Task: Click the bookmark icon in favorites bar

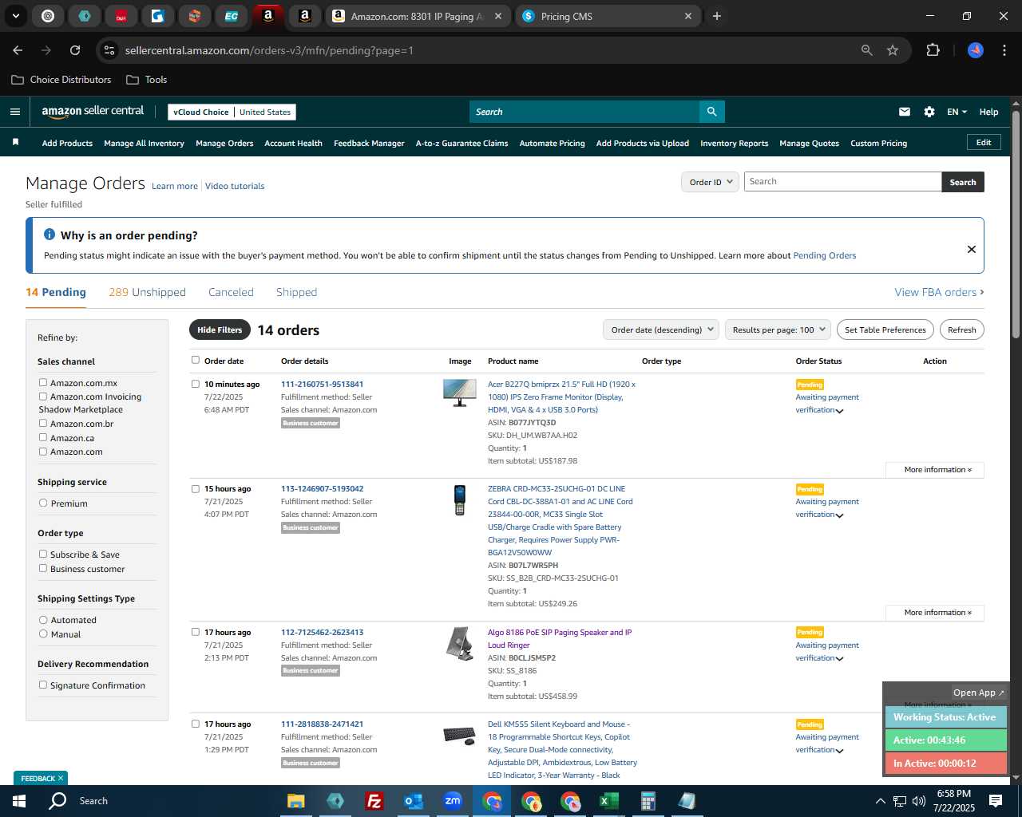Action: (x=15, y=143)
